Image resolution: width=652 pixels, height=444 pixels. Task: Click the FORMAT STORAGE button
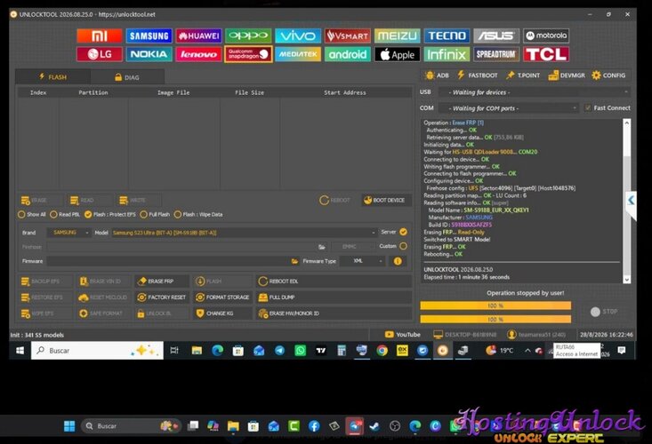coord(223,297)
